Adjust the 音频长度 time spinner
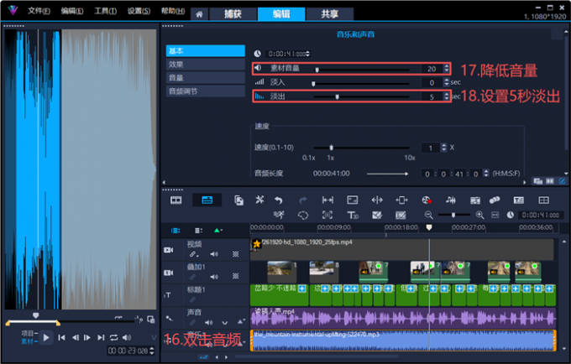The height and width of the screenshot is (364, 571). (486, 174)
